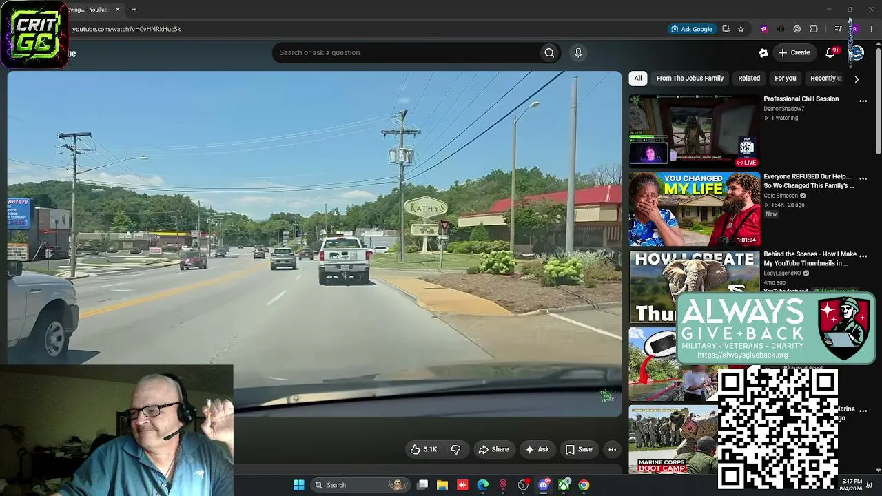Screen dimensions: 882x496
Task: Open Google Chrome from the taskbar
Action: [584, 485]
